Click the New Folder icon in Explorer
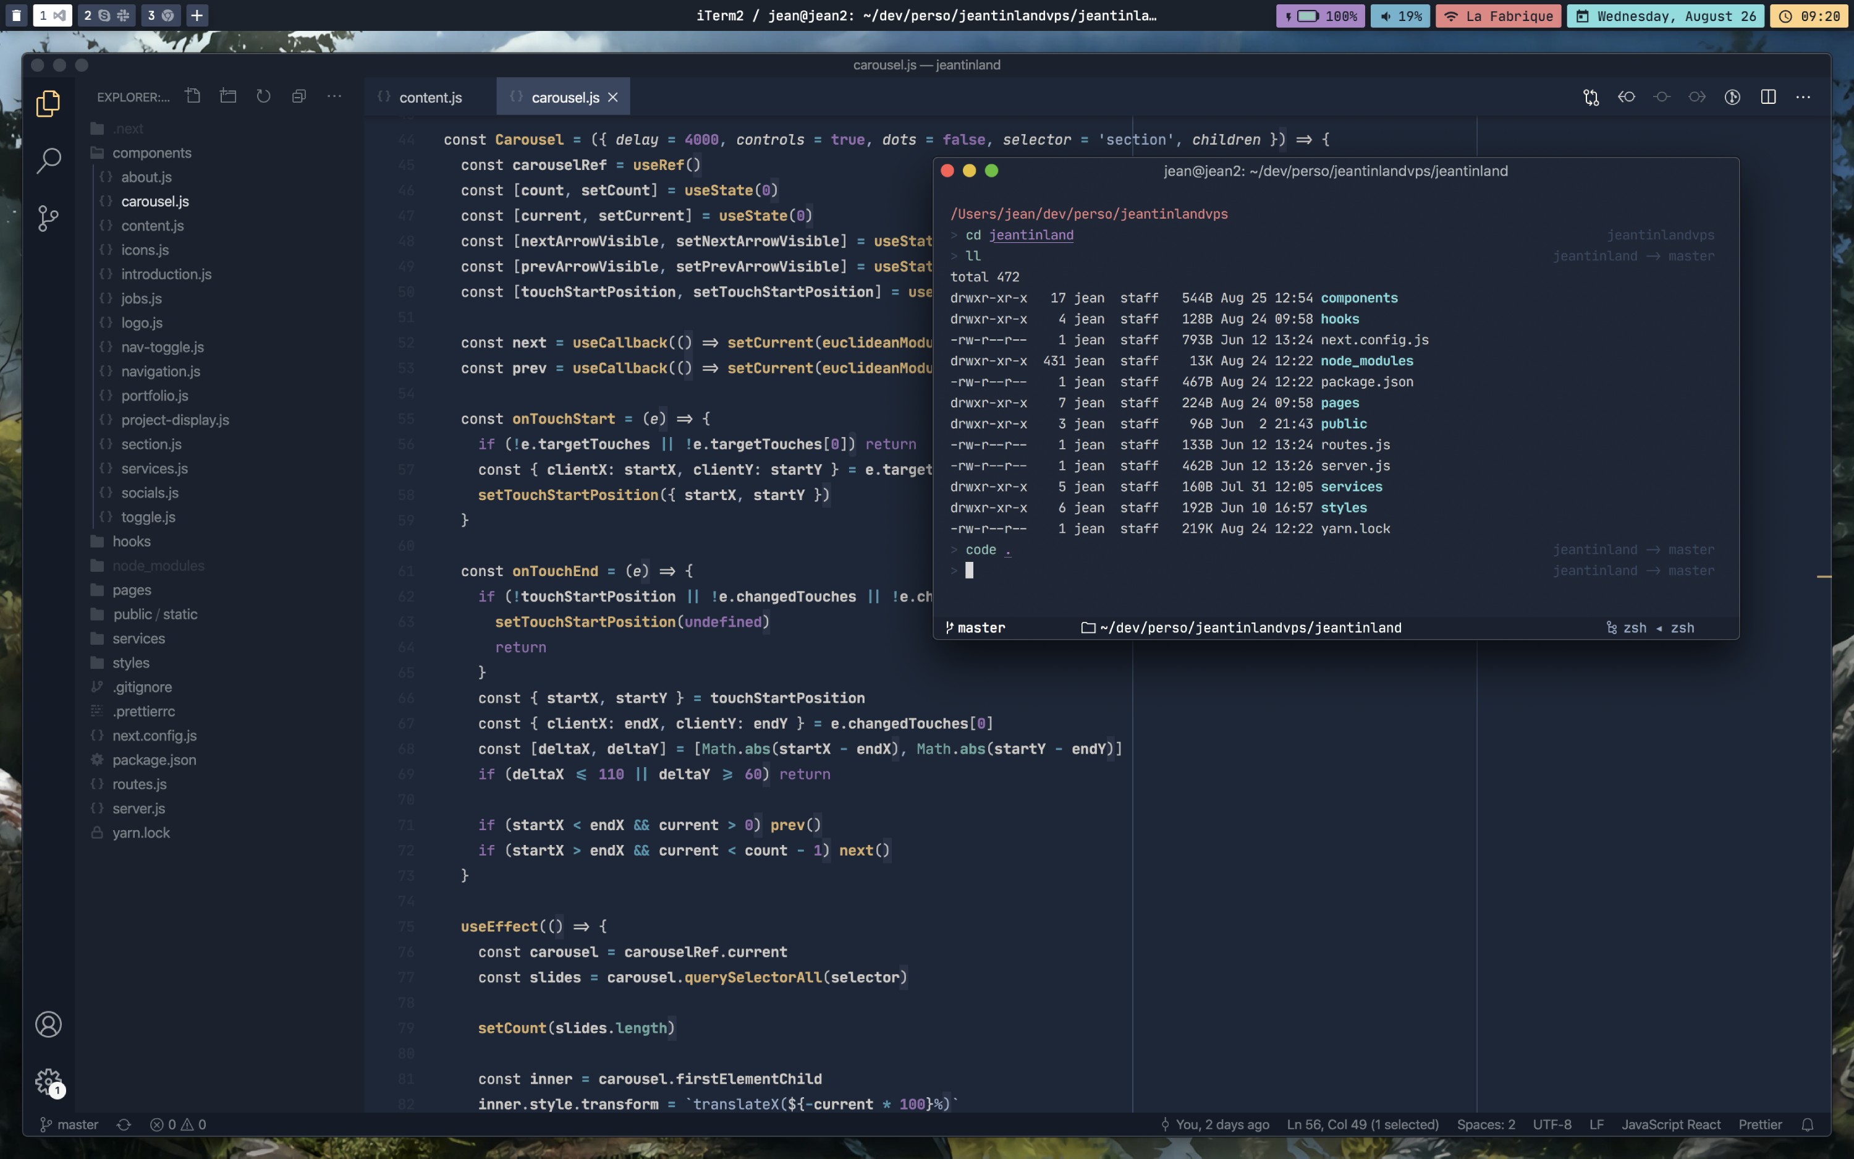Image resolution: width=1854 pixels, height=1159 pixels. [228, 96]
